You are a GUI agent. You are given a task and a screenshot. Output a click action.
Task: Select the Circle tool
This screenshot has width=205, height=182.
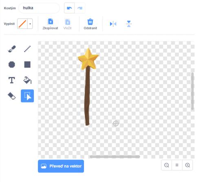click(12, 64)
